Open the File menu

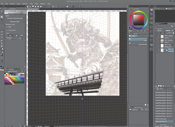coord(2,4)
